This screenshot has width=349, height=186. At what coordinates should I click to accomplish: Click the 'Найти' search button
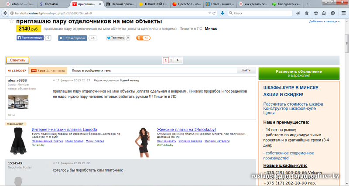click(x=246, y=70)
